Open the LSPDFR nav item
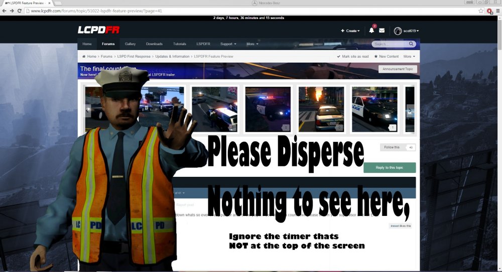 click(203, 44)
